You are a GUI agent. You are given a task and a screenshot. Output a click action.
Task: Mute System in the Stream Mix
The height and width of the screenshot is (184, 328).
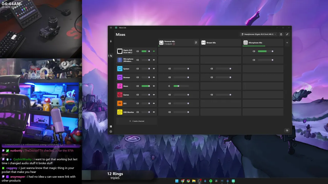[x=212, y=69]
